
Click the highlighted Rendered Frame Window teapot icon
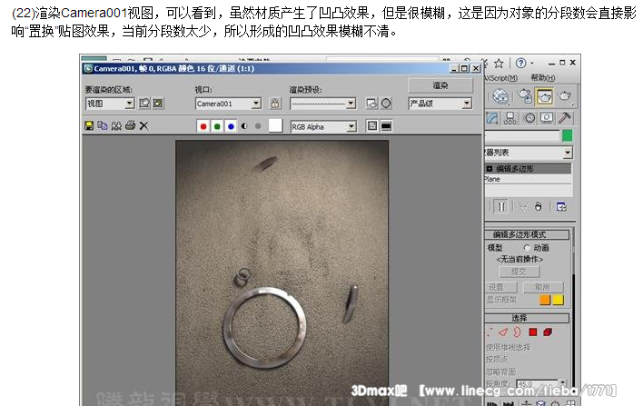pyautogui.click(x=545, y=96)
